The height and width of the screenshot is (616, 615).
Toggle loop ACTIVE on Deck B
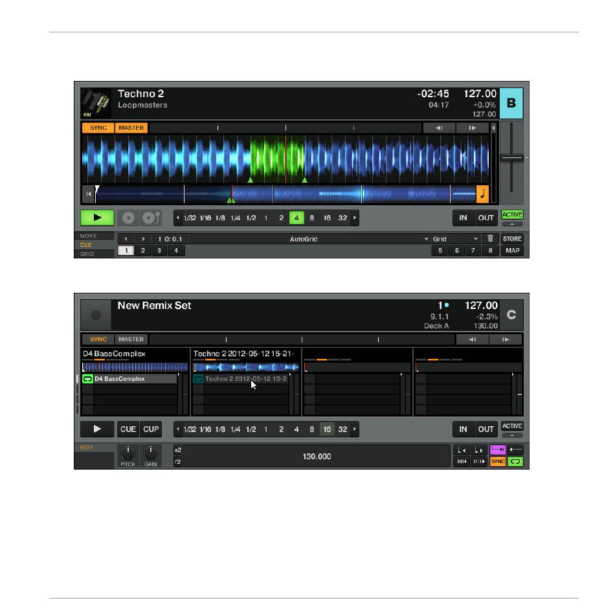[x=512, y=214]
